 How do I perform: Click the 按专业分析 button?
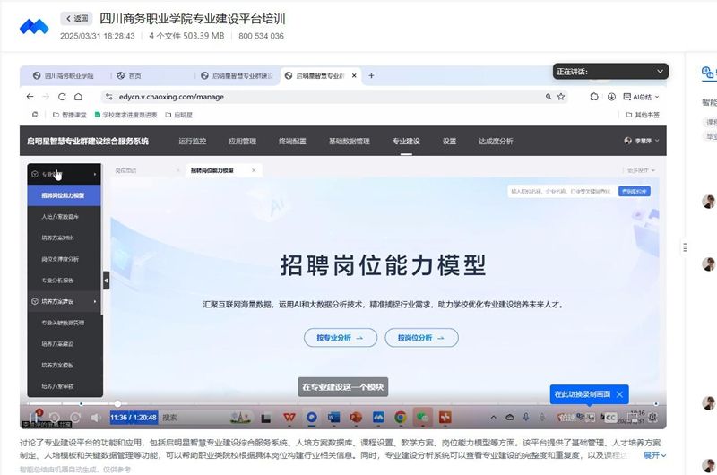333,338
